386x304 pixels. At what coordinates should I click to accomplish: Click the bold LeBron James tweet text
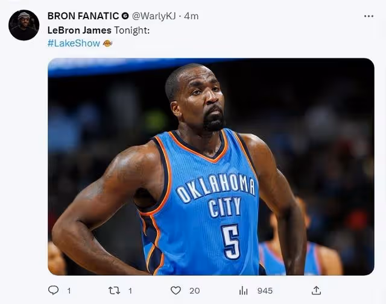point(79,30)
